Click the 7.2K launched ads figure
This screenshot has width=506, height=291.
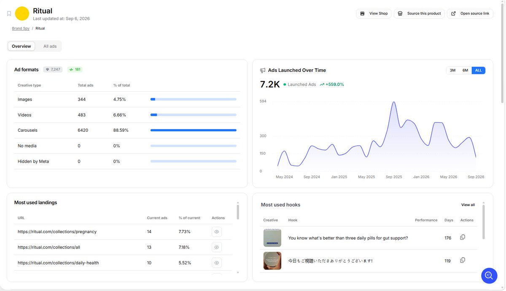270,84
